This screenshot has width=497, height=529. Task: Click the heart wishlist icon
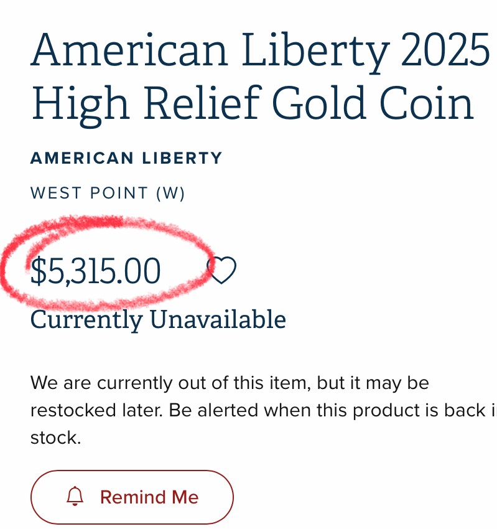pyautogui.click(x=222, y=271)
